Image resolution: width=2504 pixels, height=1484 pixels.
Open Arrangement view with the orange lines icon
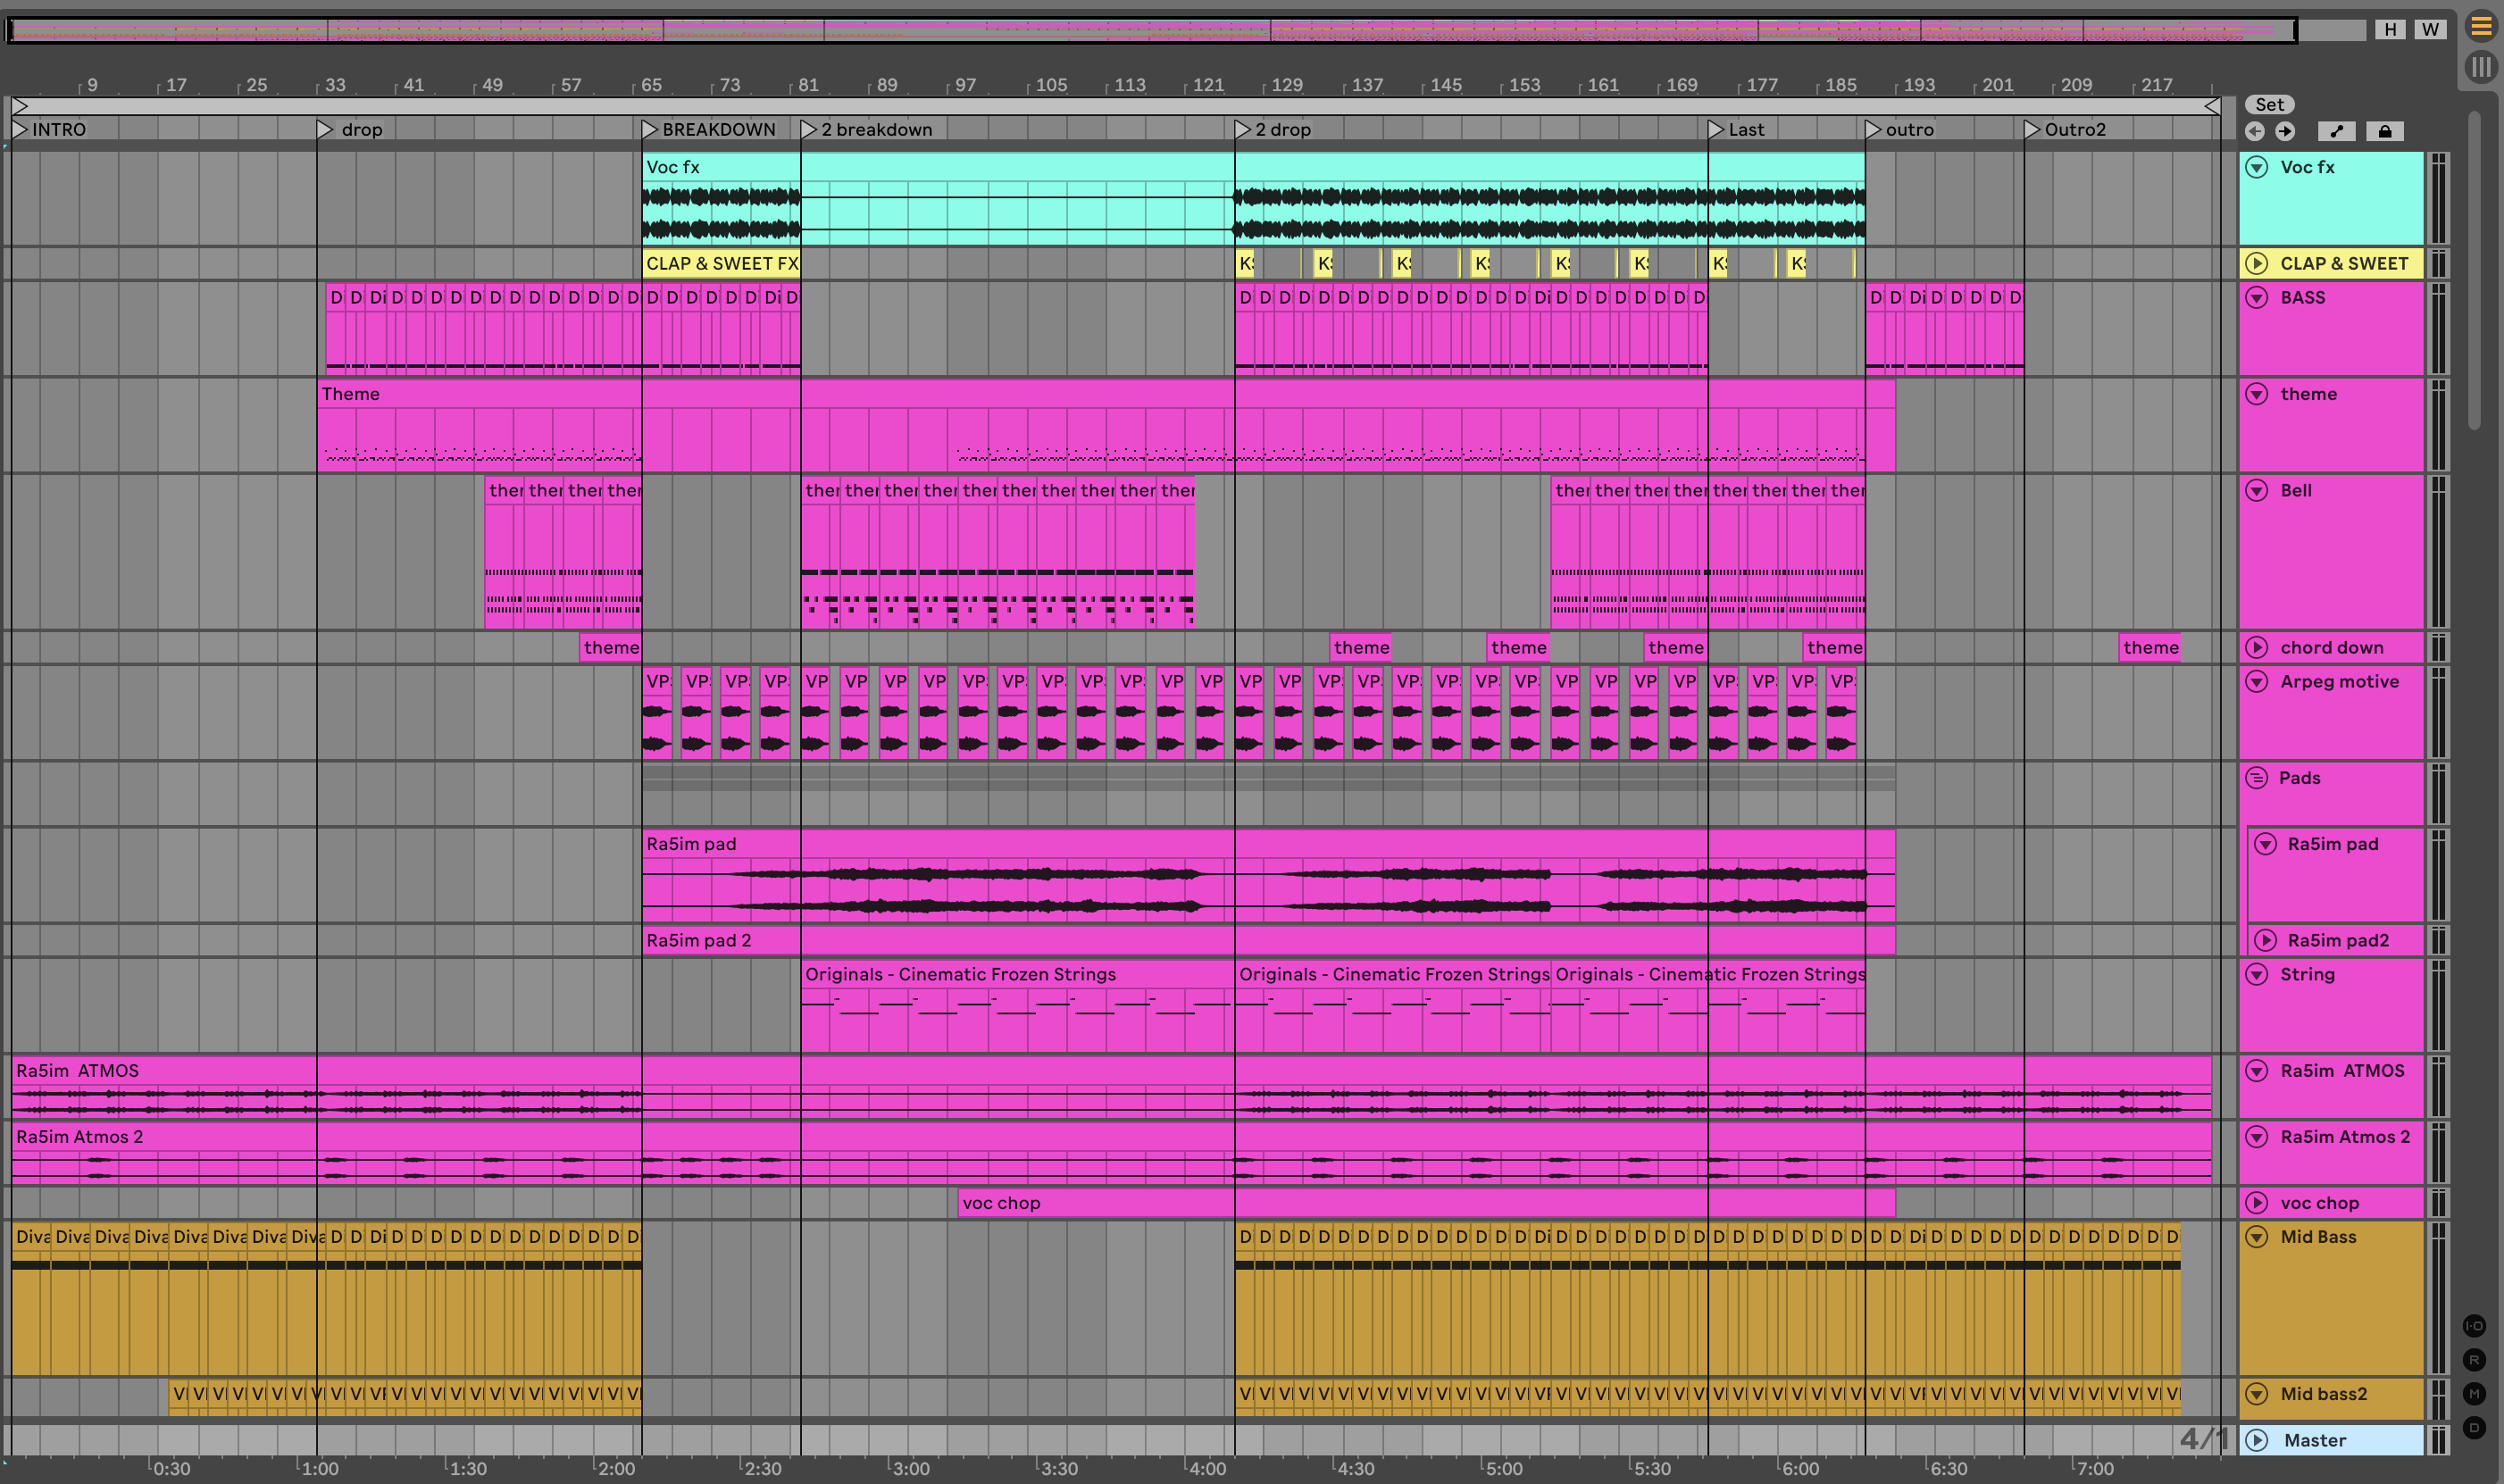click(2481, 27)
